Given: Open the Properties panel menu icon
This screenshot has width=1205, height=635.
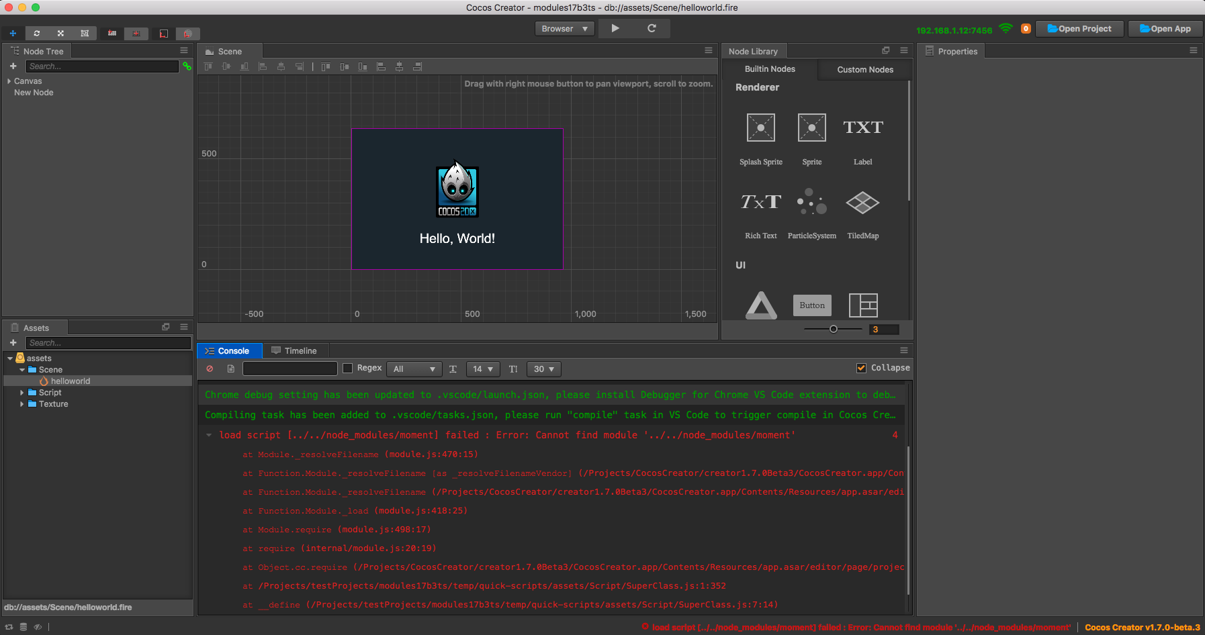Looking at the screenshot, I should (1194, 50).
